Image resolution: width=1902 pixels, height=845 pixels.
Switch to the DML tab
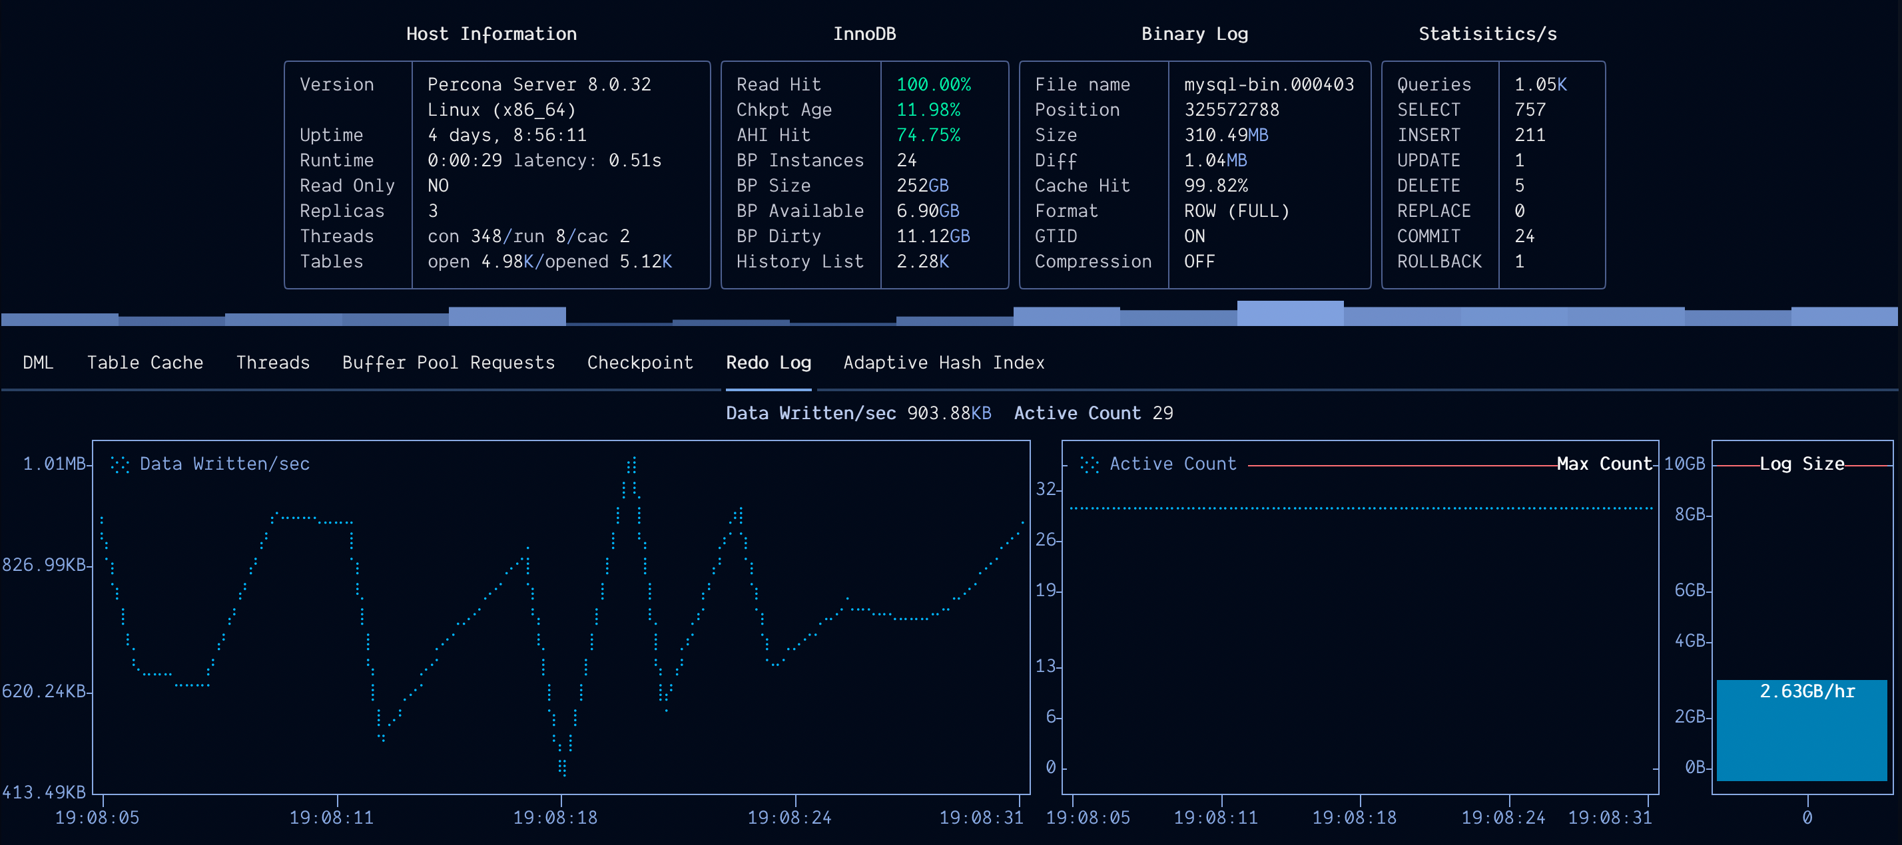(38, 363)
